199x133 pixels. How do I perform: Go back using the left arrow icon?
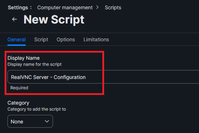coord(15,19)
